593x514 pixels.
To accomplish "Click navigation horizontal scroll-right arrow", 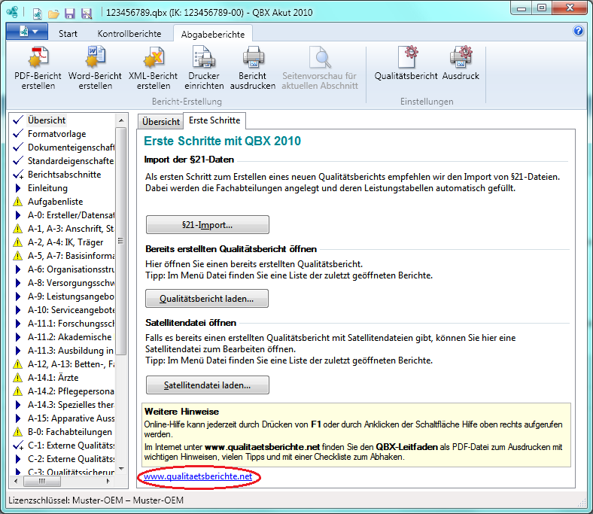I will tap(108, 481).
